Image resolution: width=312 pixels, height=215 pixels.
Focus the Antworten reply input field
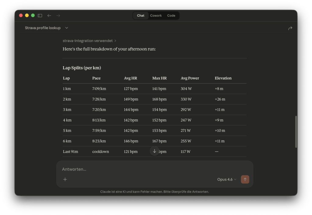pos(154,169)
